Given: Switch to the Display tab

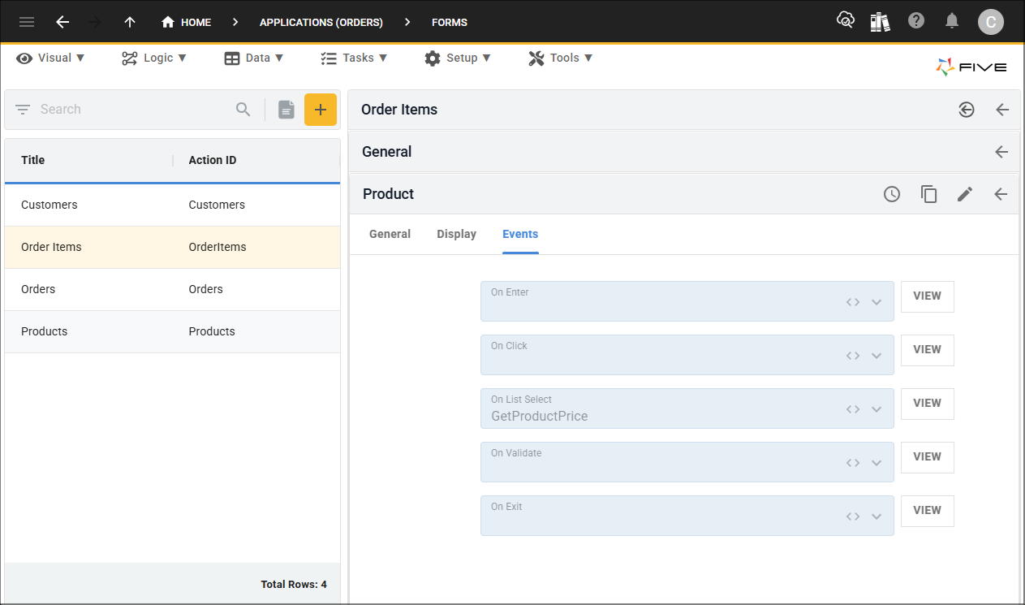Looking at the screenshot, I should pos(456,234).
